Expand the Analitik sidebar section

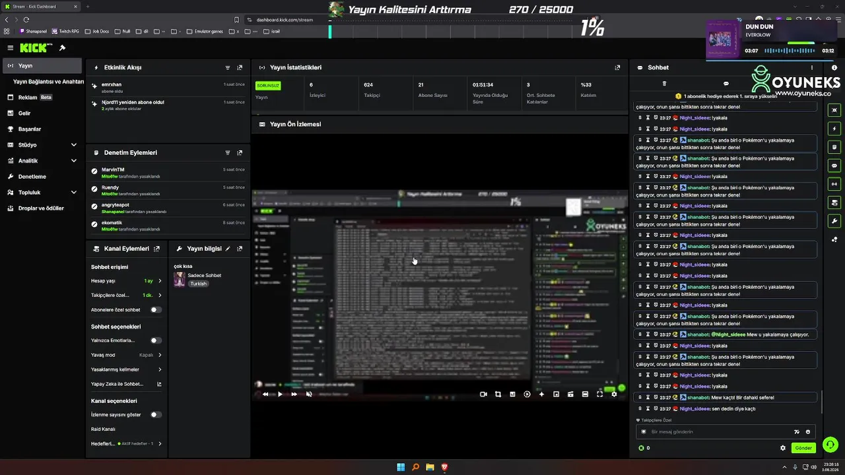pyautogui.click(x=74, y=160)
